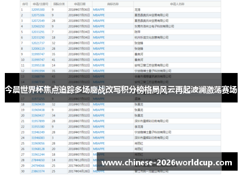Click MBAPPE trademark link in row 18
The width and height of the screenshot is (242, 175).
point(99,104)
